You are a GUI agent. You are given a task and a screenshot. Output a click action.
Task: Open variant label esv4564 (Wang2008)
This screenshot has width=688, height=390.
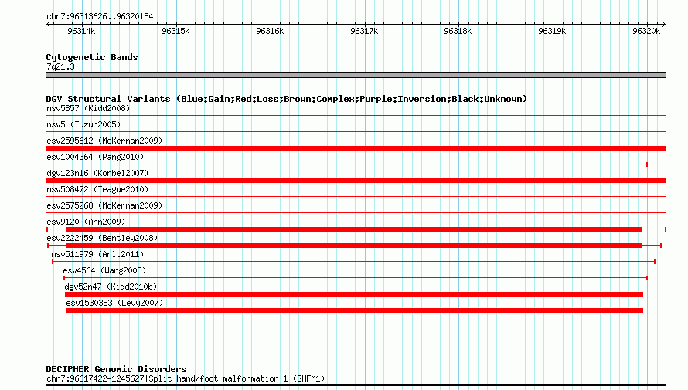pyautogui.click(x=104, y=270)
